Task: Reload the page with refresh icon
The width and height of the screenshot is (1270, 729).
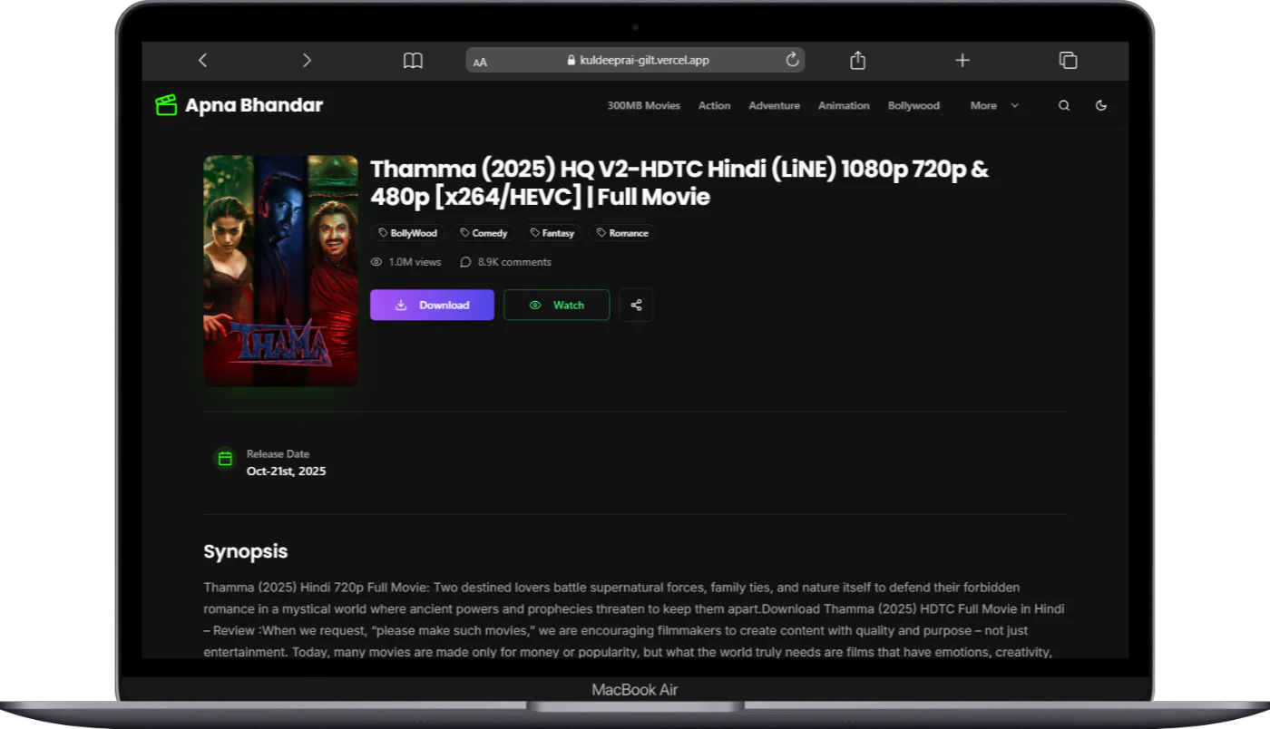Action: (792, 60)
